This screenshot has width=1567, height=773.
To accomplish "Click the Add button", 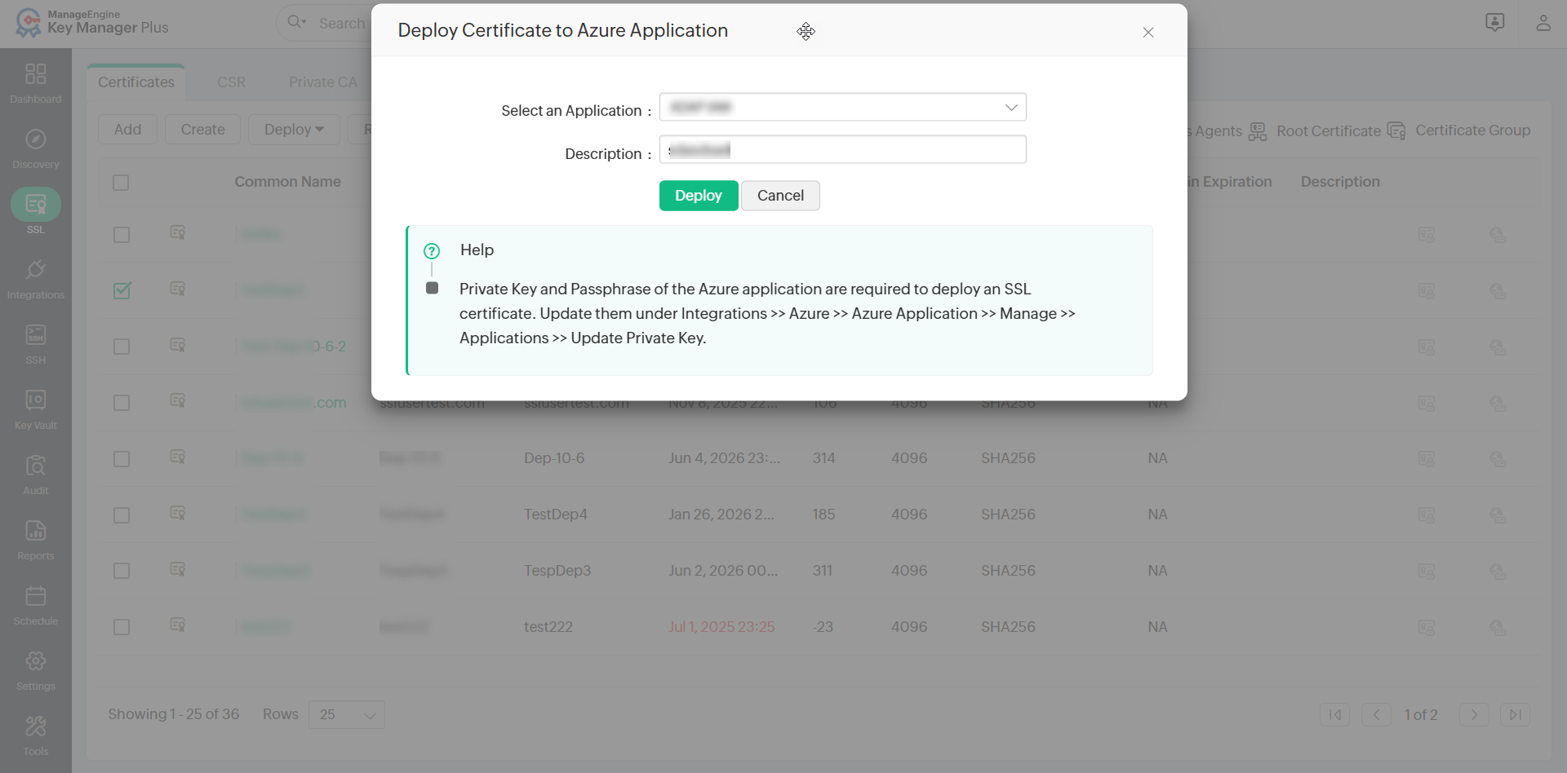I will point(127,130).
